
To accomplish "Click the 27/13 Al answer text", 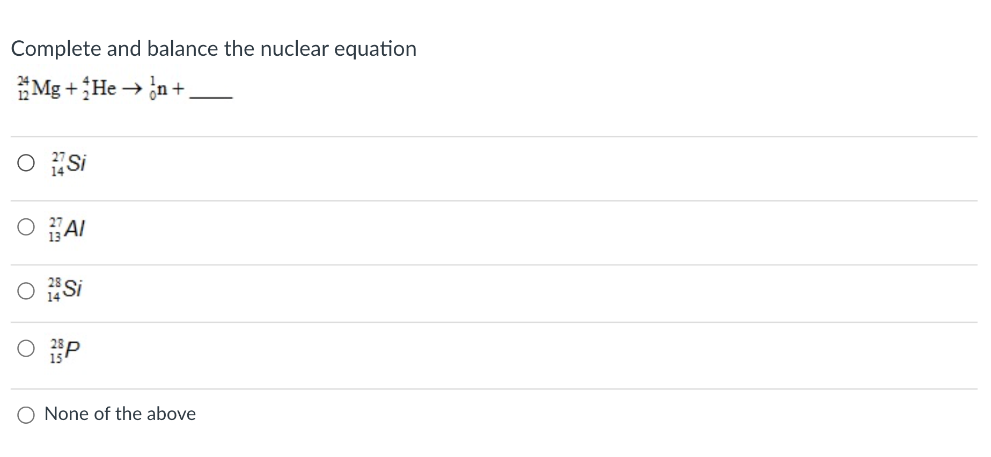I will [68, 227].
